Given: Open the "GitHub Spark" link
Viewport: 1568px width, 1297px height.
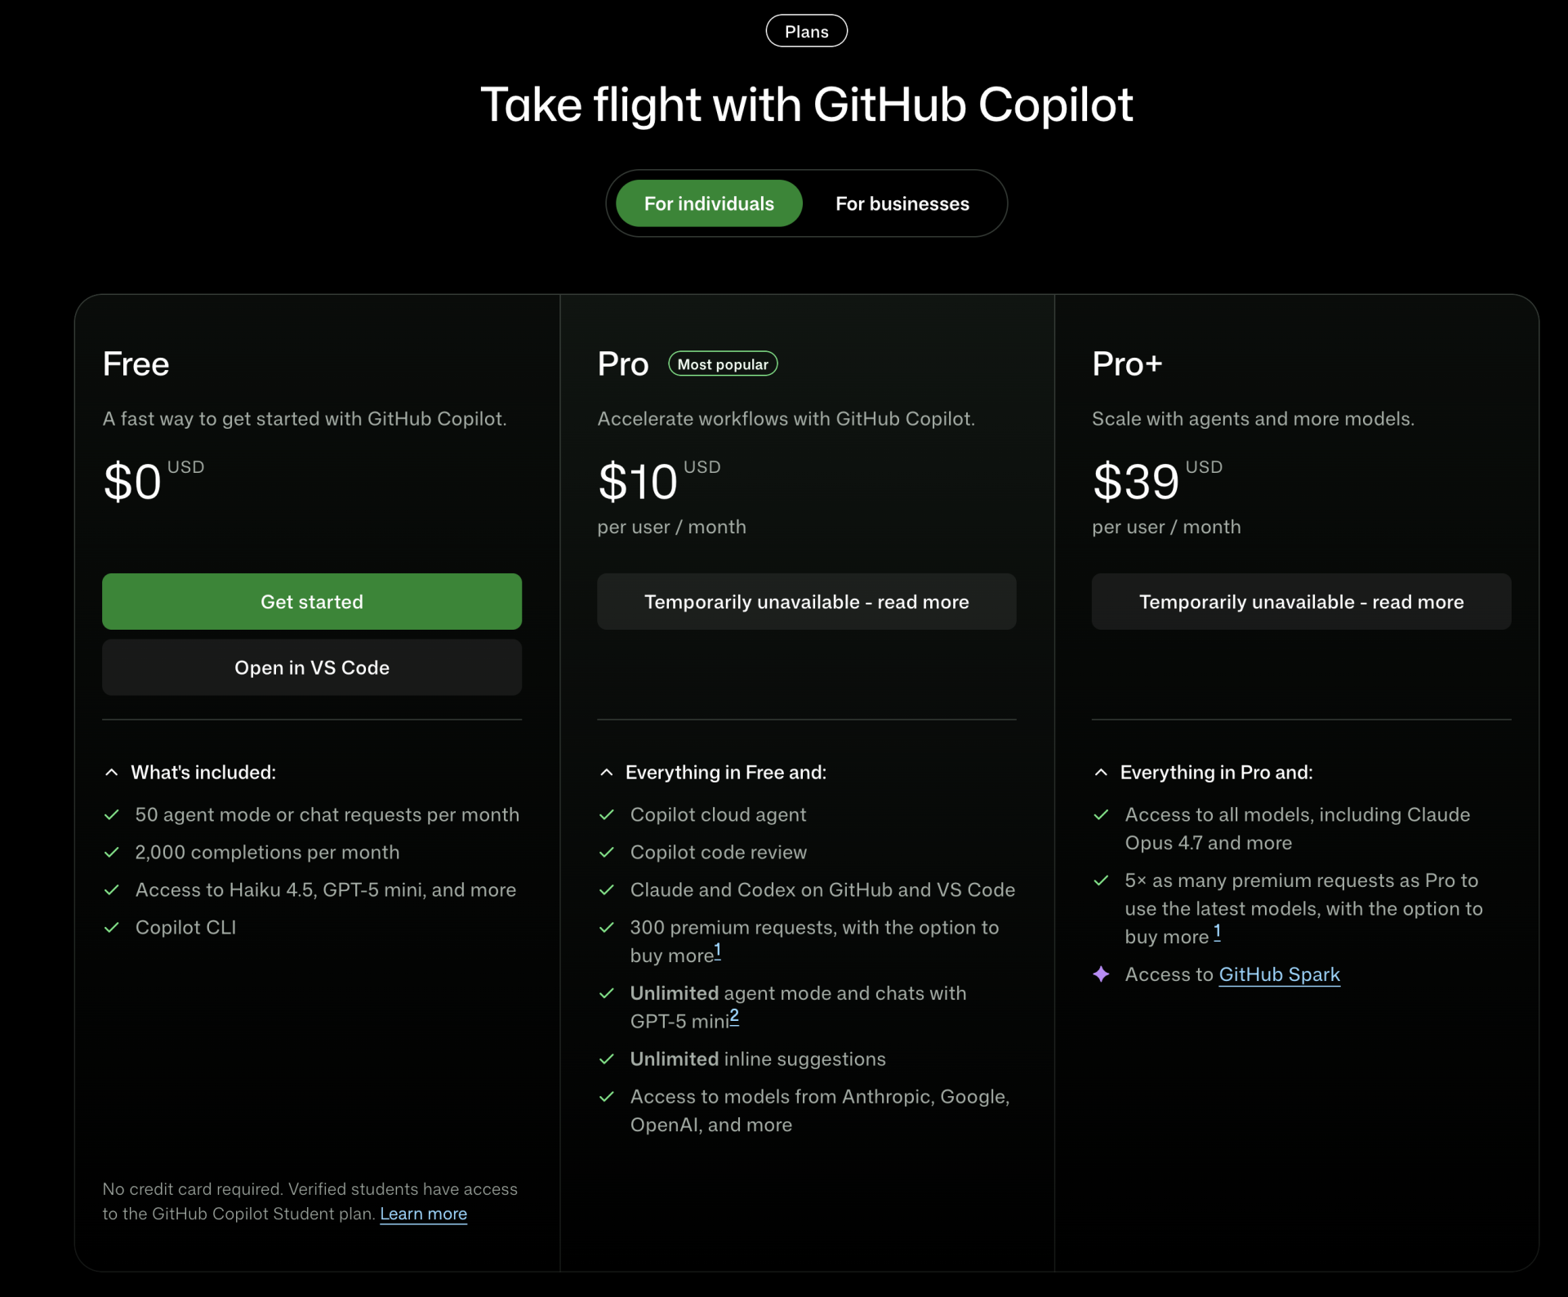Looking at the screenshot, I should pyautogui.click(x=1279, y=974).
